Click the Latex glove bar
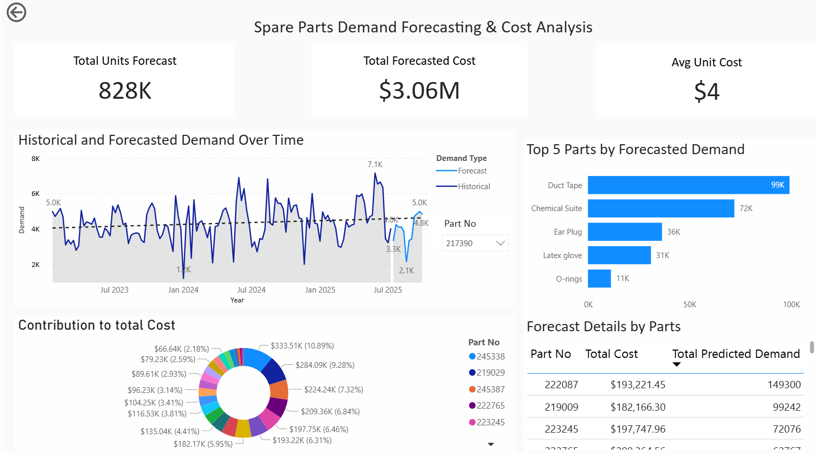Viewport: 816px width, 453px height. pos(619,255)
